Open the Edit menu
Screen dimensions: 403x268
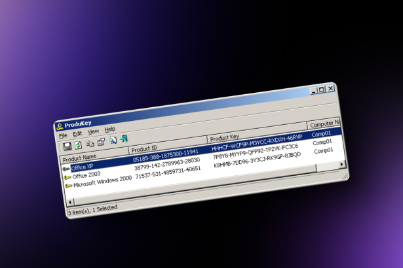[77, 133]
